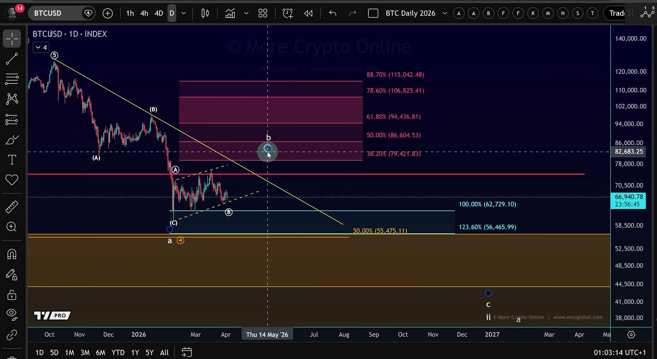657x359 pixels.
Task: Click the current price label 66,940.78
Action: 628,200
